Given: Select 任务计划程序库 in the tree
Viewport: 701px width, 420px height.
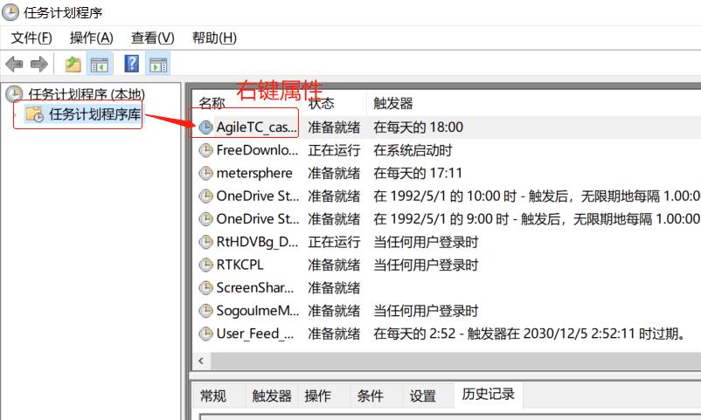Looking at the screenshot, I should [x=94, y=114].
